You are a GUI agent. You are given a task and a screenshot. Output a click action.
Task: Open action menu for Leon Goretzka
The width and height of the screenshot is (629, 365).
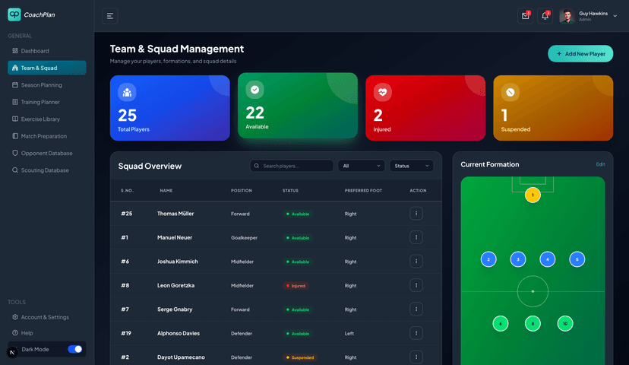pos(416,285)
